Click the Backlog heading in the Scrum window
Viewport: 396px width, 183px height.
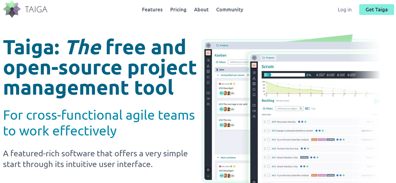pos(268,100)
